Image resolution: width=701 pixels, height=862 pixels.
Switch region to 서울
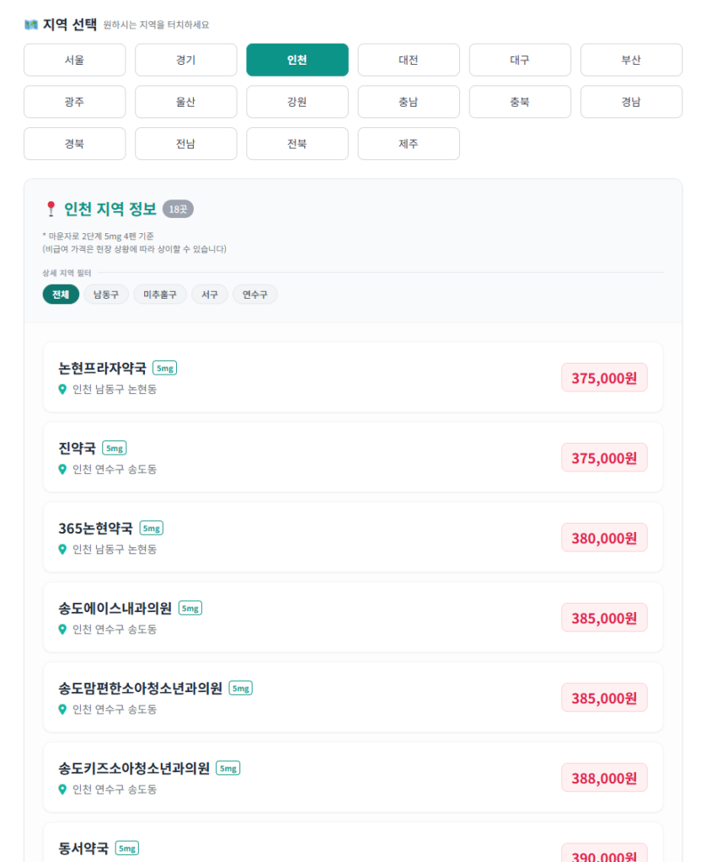(74, 60)
